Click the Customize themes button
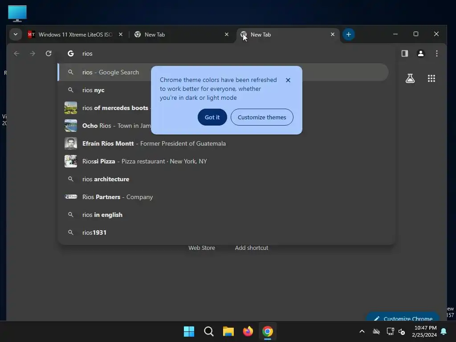This screenshot has width=456, height=342. (262, 117)
